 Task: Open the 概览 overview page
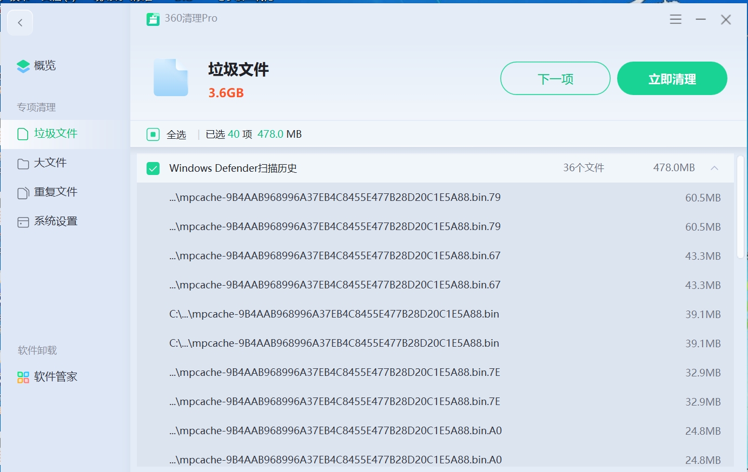pos(44,66)
